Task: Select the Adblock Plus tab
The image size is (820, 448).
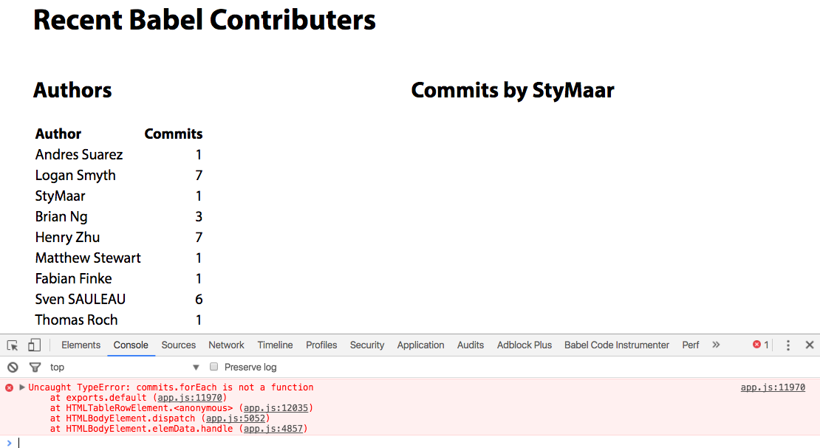Action: point(525,345)
